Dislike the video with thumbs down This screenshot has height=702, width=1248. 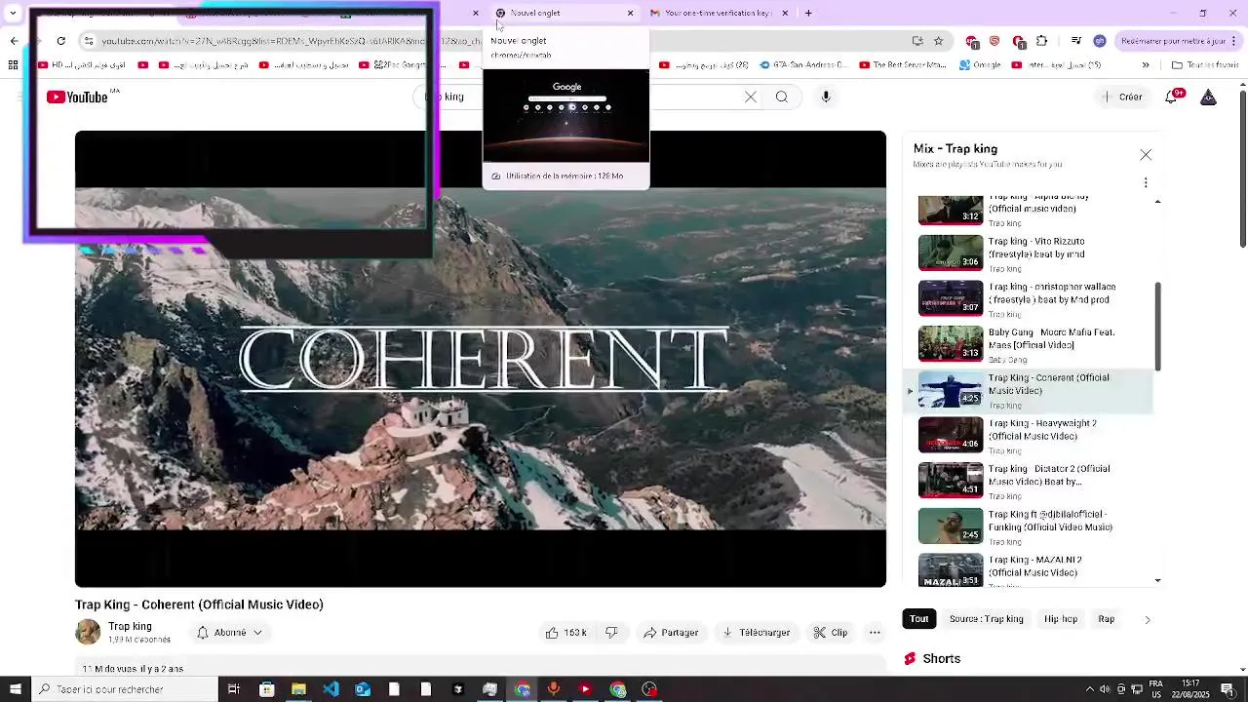point(611,633)
